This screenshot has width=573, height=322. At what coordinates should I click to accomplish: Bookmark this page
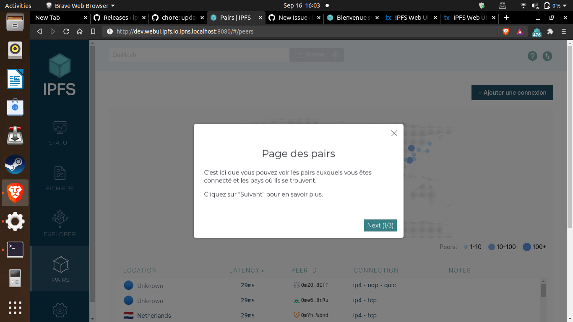[93, 31]
